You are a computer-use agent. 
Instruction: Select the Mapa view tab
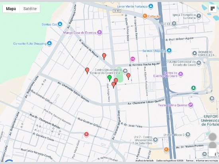pyautogui.click(x=11, y=9)
